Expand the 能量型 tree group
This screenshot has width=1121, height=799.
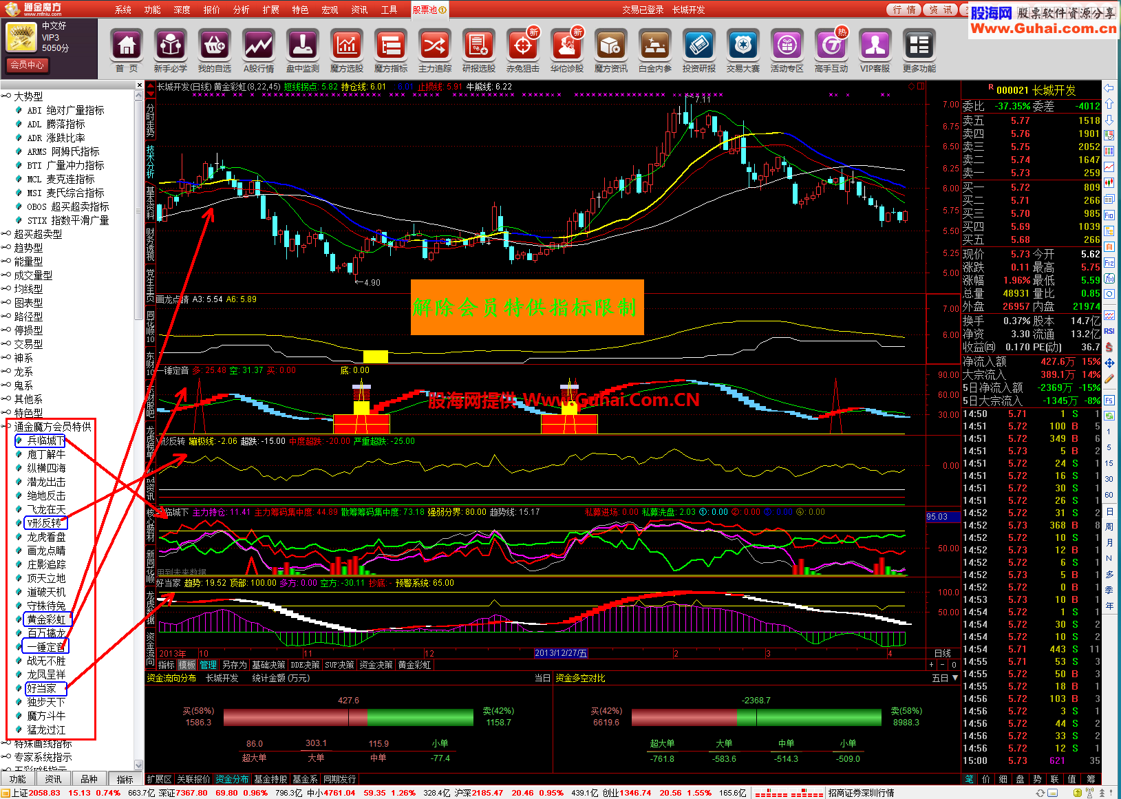pyautogui.click(x=6, y=262)
